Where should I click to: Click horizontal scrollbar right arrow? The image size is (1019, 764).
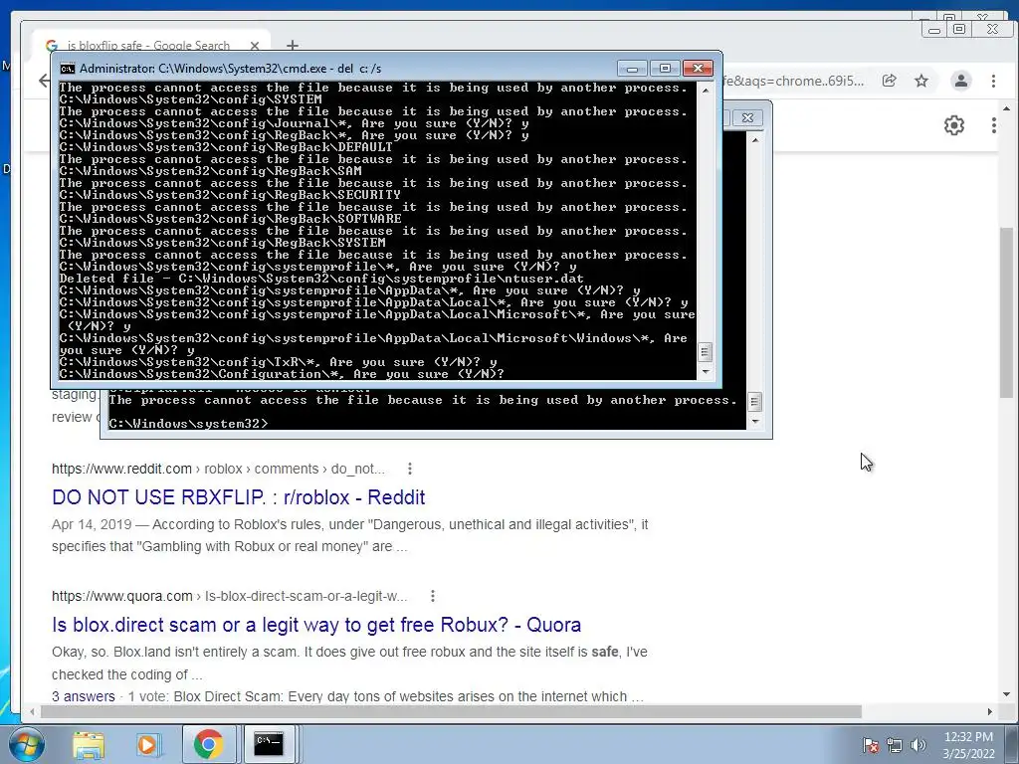pyautogui.click(x=990, y=712)
